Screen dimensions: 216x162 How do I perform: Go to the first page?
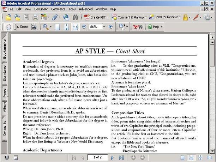pyautogui.click(x=74, y=158)
